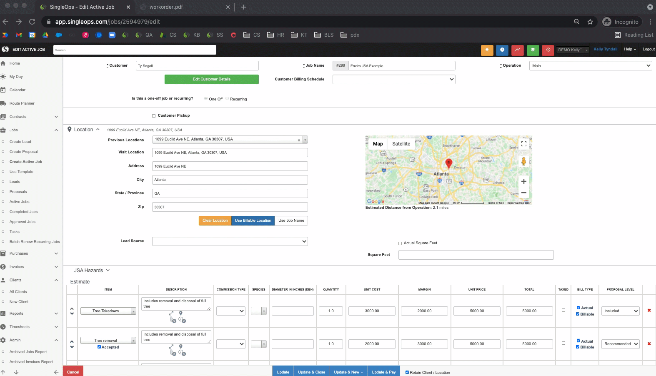Switch map to Satellite view
The image size is (656, 376).
coord(401,144)
